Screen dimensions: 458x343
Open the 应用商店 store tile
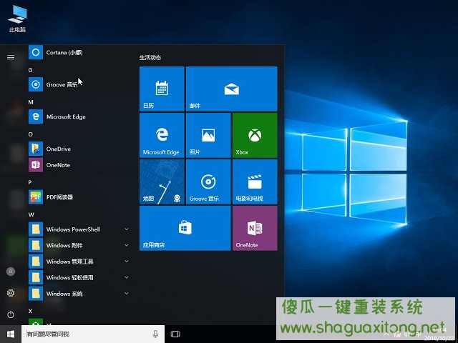point(185,228)
